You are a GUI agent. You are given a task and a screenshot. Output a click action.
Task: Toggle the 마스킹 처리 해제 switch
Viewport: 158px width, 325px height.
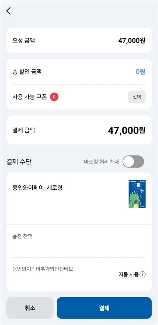coord(133,161)
